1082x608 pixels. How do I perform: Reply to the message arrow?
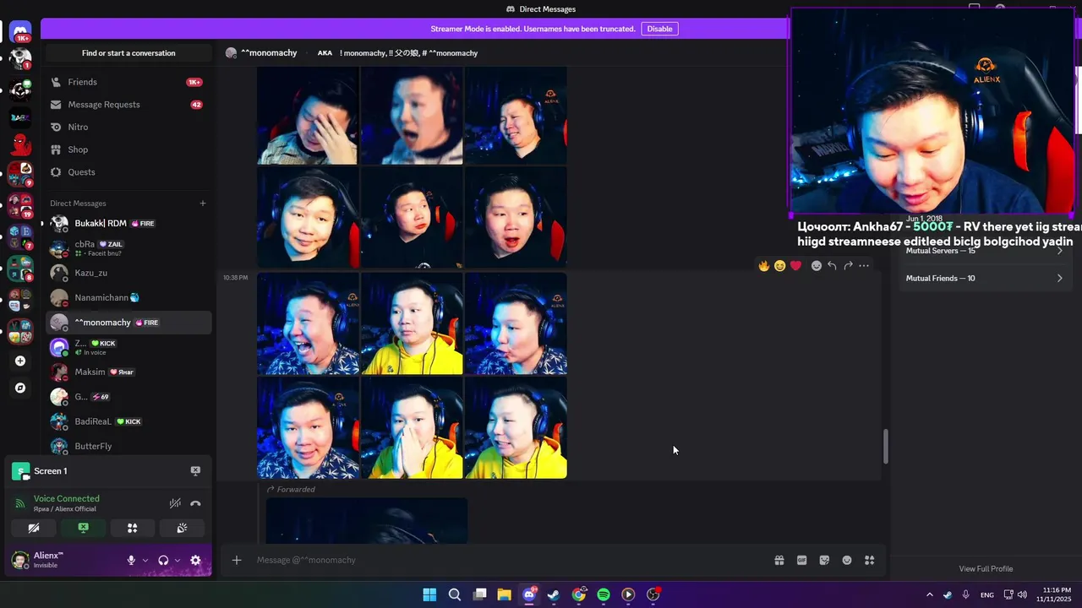point(832,265)
